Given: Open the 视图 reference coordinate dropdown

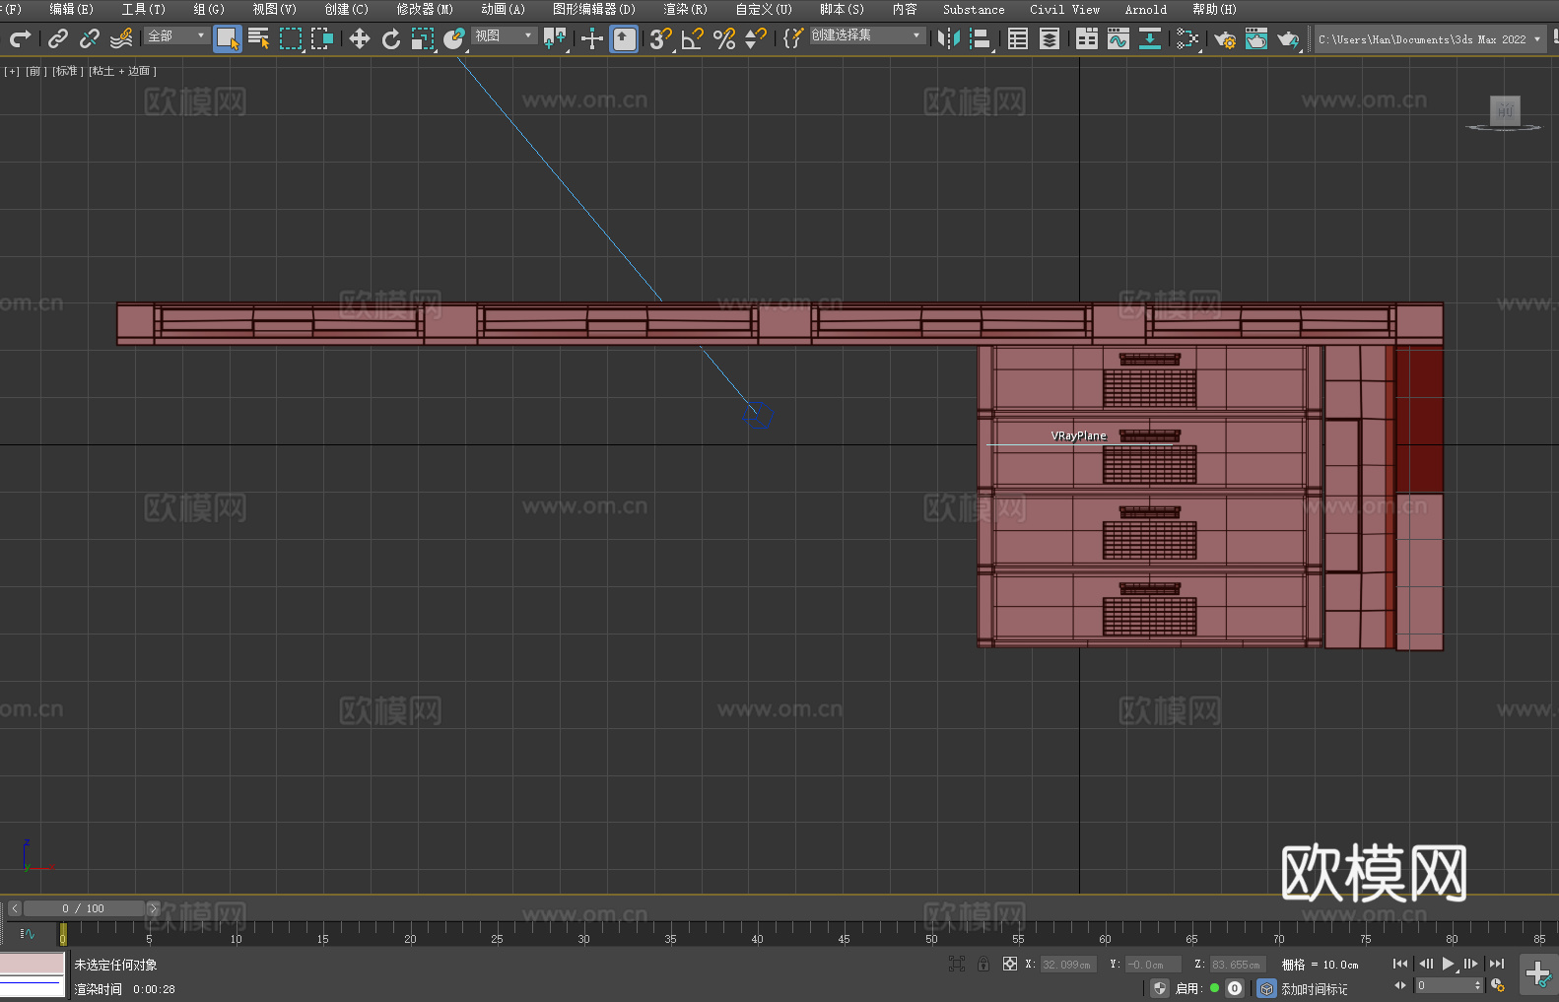Looking at the screenshot, I should coord(505,35).
